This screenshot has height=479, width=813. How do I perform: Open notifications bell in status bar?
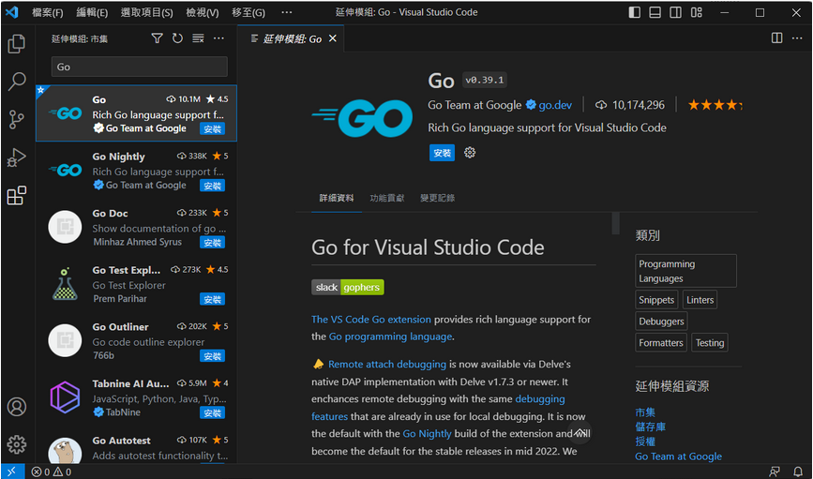(x=798, y=472)
